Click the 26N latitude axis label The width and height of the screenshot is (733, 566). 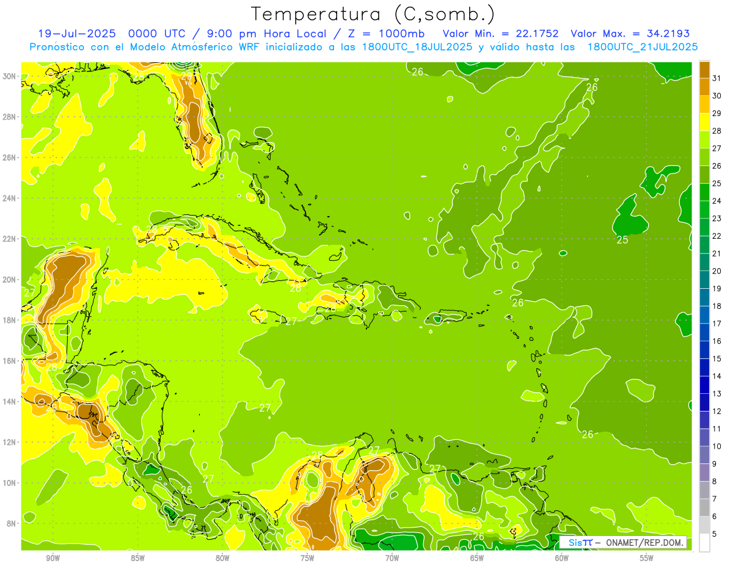click(9, 158)
